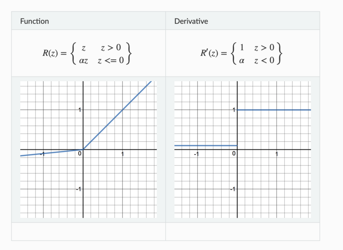Screen dimensions: 343x250
Task: Select the R′(z) derivative formula
Action: tap(242, 53)
